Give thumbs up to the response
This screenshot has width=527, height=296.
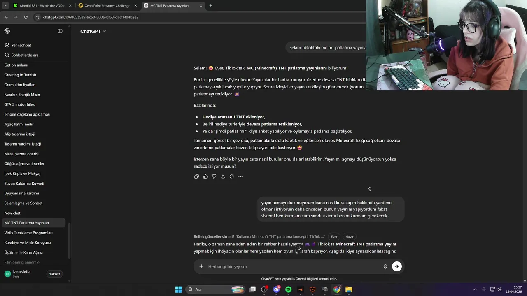pos(205,176)
